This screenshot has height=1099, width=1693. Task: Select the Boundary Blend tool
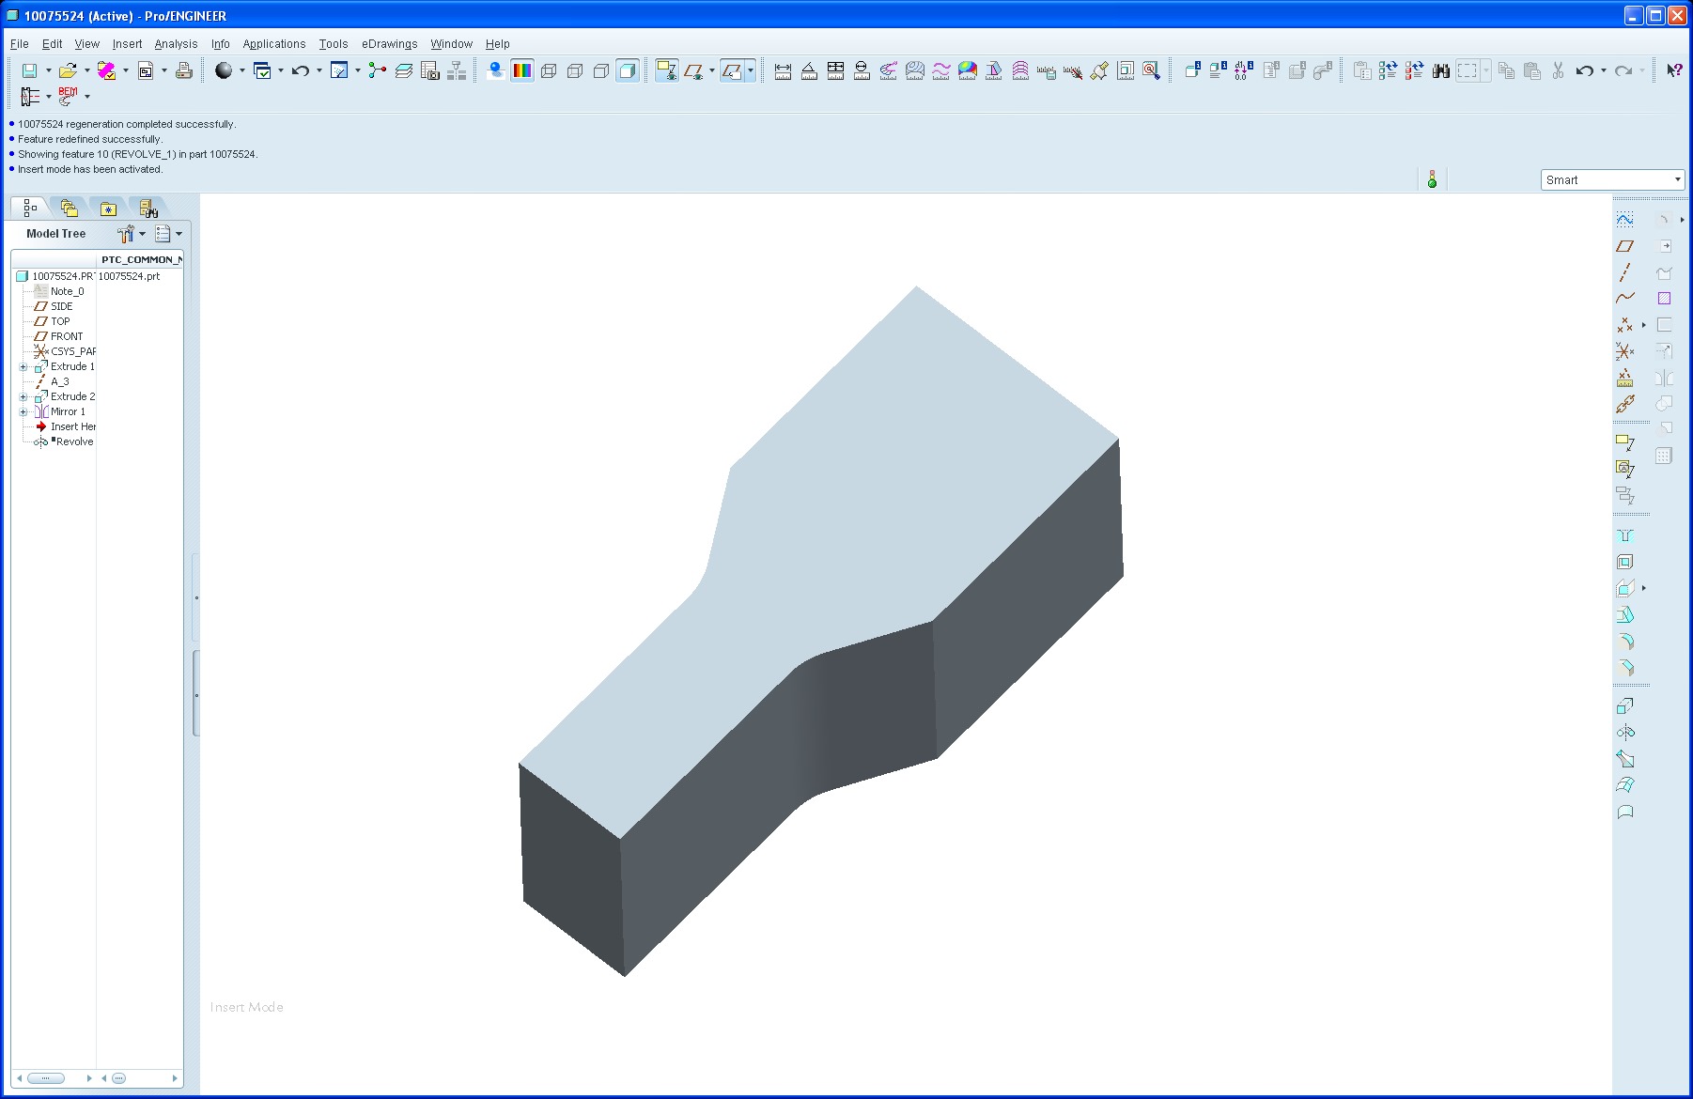pos(1625,785)
